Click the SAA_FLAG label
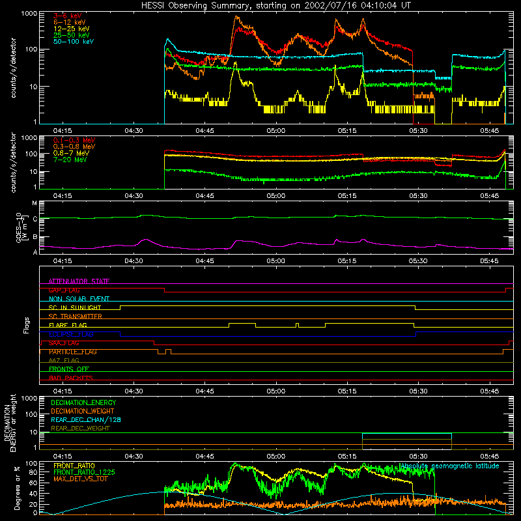The height and width of the screenshot is (521, 521). click(x=64, y=343)
